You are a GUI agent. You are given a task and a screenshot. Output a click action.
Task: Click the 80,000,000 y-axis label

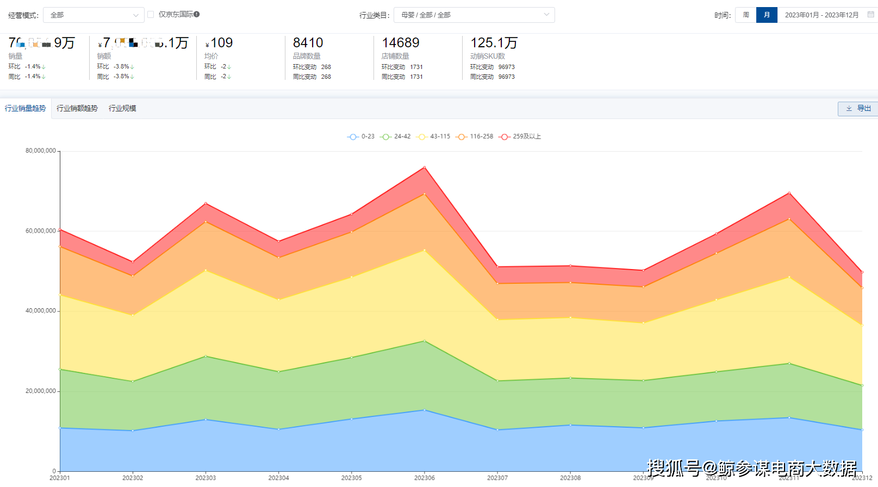41,151
